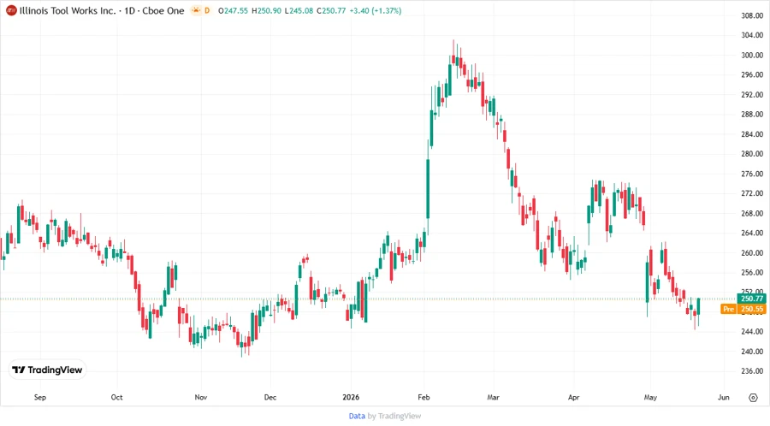Screen dimensions: 770x426
Task: Click the open value O247.55
Action: pyautogui.click(x=234, y=10)
